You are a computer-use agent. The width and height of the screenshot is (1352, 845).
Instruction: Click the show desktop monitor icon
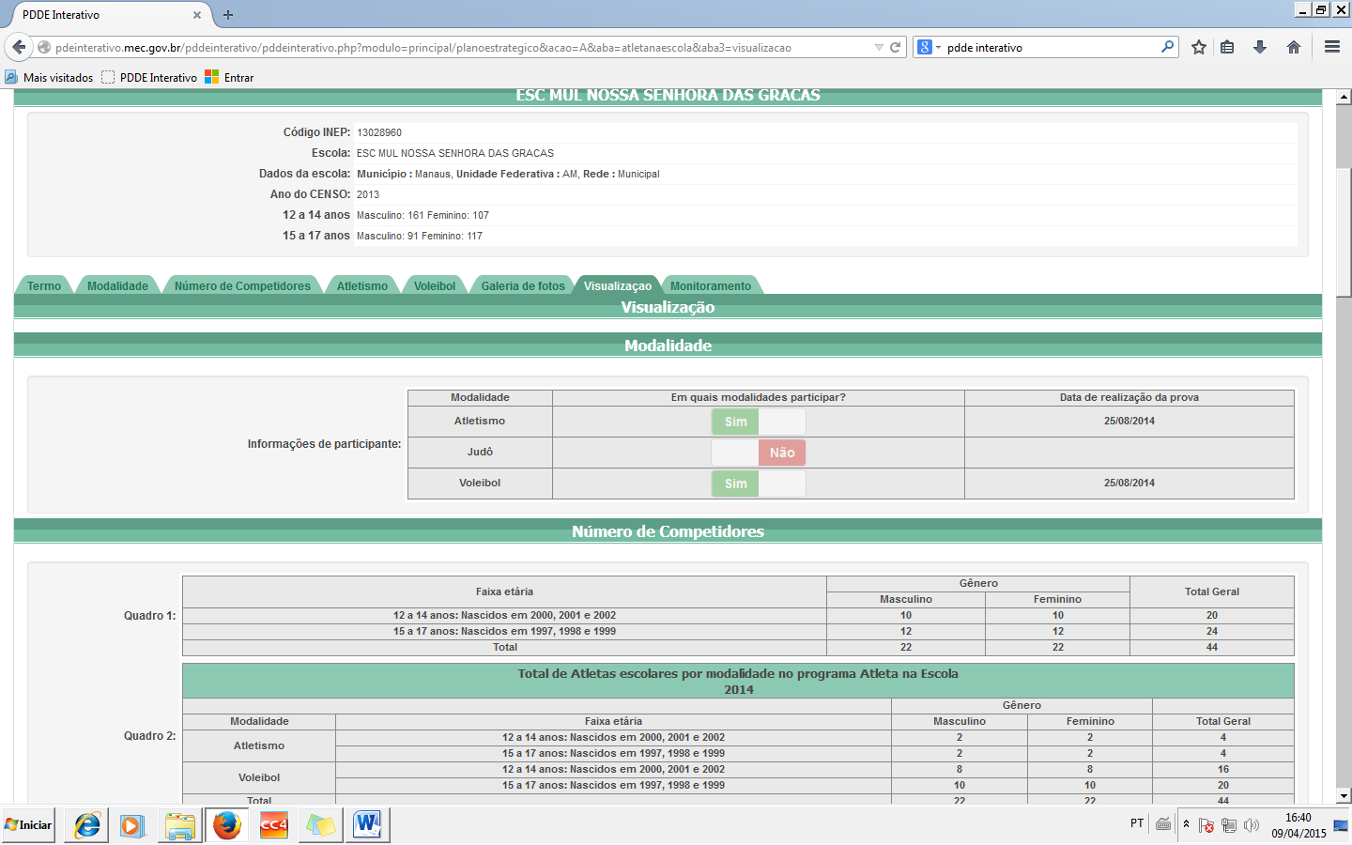(x=1340, y=825)
